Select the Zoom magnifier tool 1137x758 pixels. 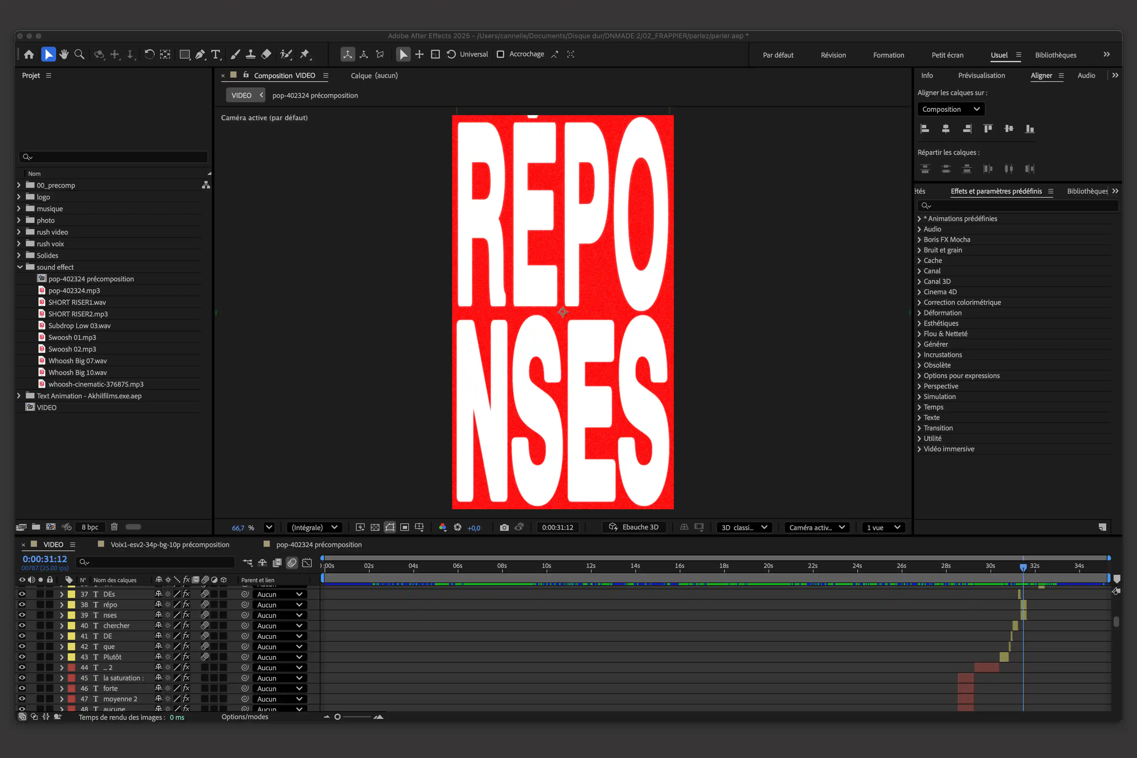(x=79, y=54)
